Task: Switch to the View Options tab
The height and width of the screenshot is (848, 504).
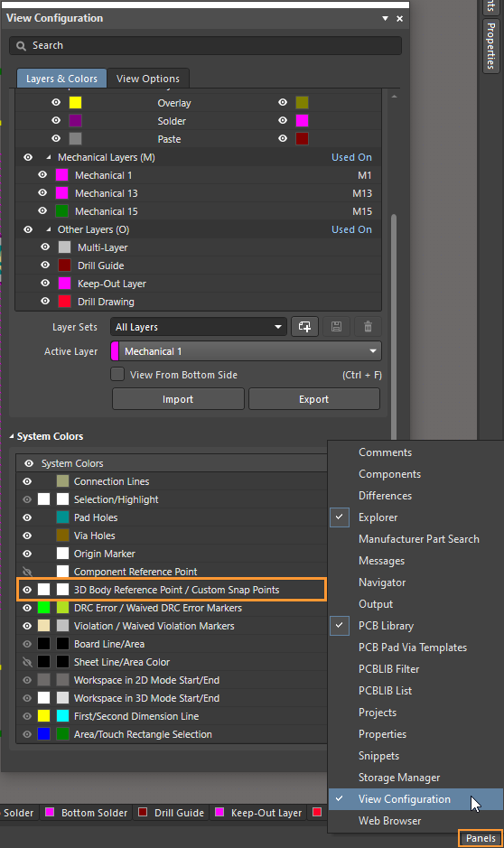Action: pyautogui.click(x=147, y=79)
